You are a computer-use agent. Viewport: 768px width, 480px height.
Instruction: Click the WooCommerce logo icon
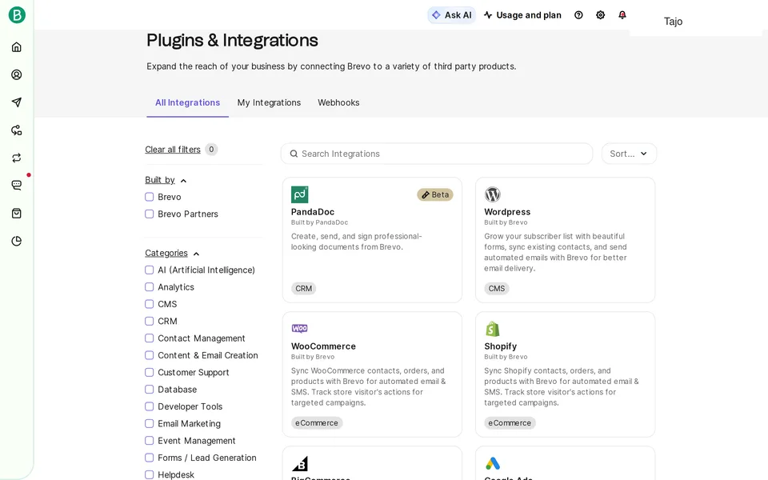pos(300,328)
